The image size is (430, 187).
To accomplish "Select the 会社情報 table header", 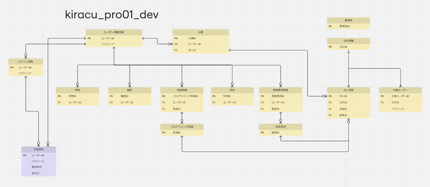I will (x=348, y=41).
